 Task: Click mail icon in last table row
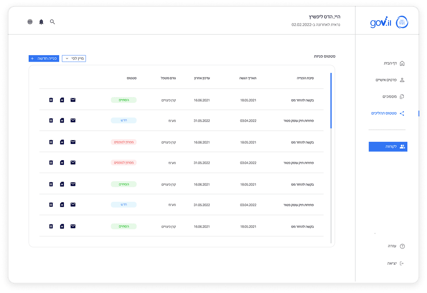pyautogui.click(x=73, y=226)
